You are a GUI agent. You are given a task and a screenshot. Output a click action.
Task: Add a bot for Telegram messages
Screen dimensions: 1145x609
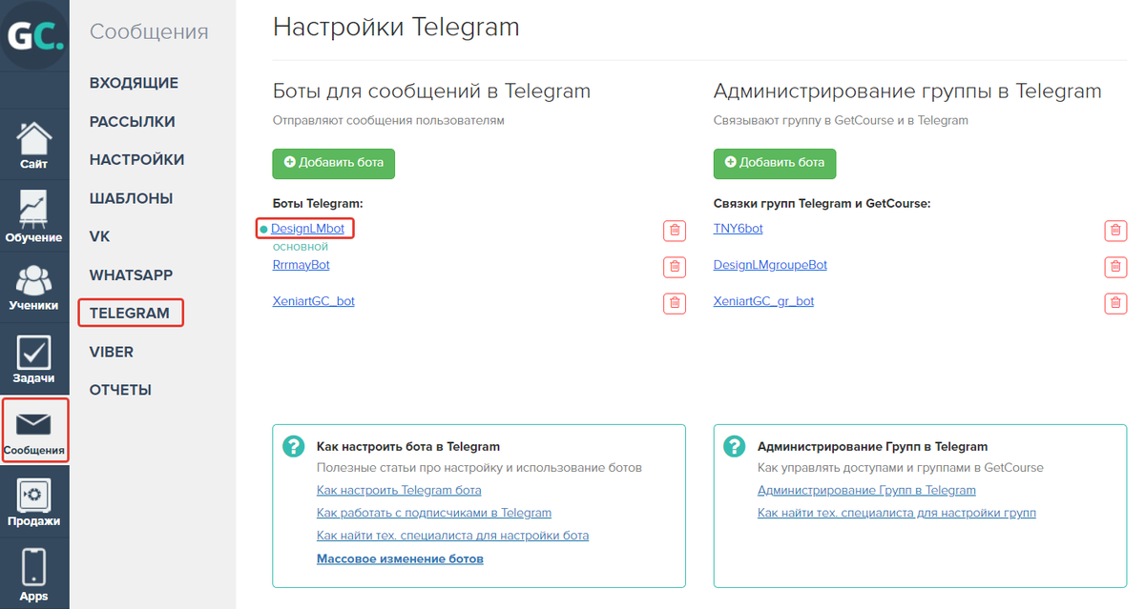pyautogui.click(x=333, y=163)
